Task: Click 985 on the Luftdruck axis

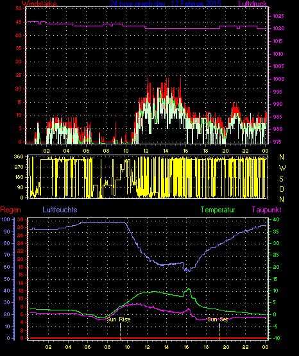Action: tap(278, 117)
